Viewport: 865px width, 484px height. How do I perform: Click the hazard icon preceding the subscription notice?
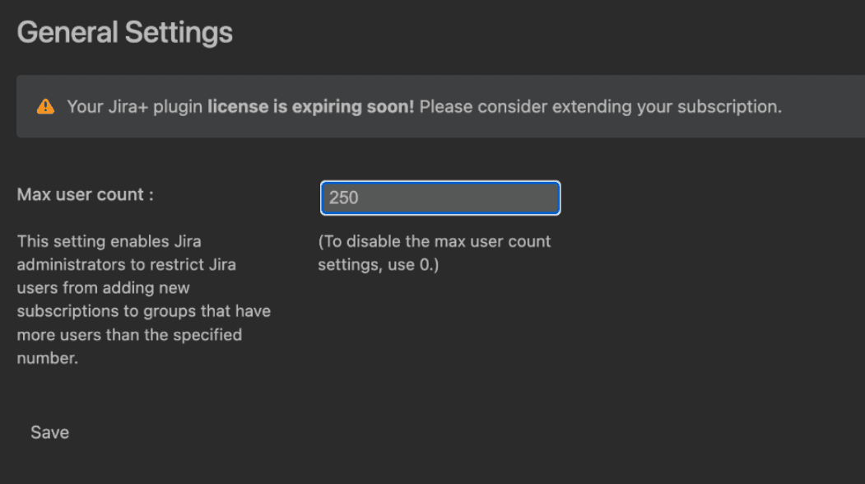coord(46,105)
